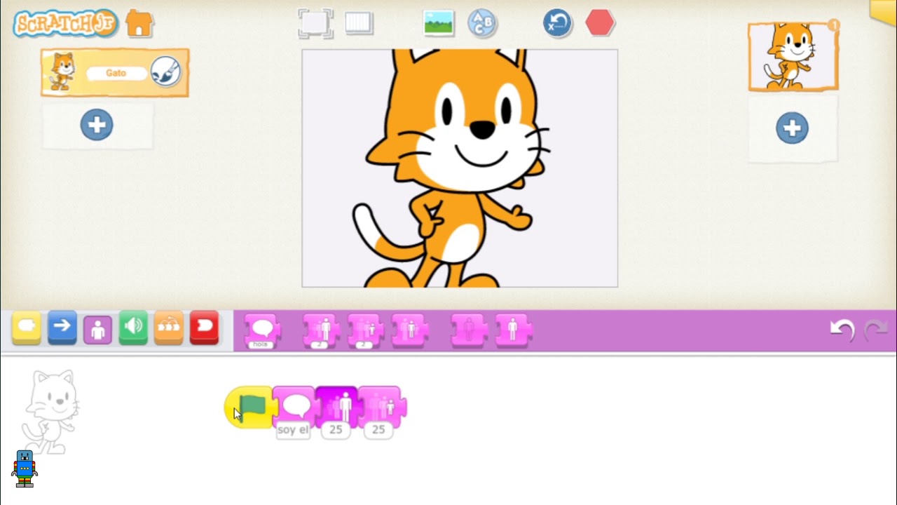
Task: Run script via green flag block
Action: (x=249, y=407)
